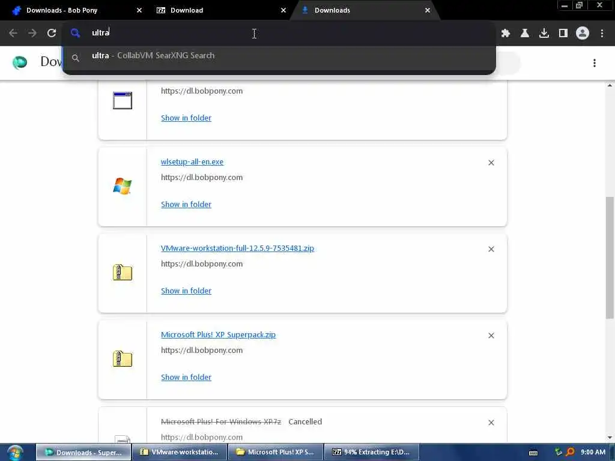Open the Microsoft Plus! XP S... folder taskbar button
Image resolution: width=615 pixels, height=461 pixels.
click(276, 453)
